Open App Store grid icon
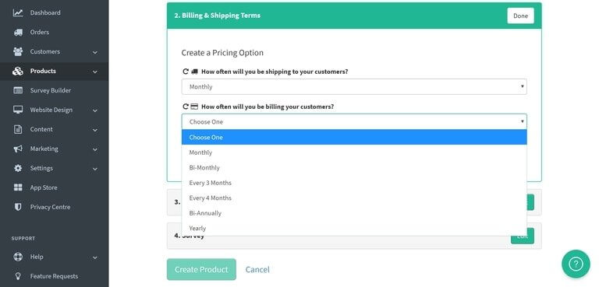The image size is (599, 287). (x=18, y=187)
